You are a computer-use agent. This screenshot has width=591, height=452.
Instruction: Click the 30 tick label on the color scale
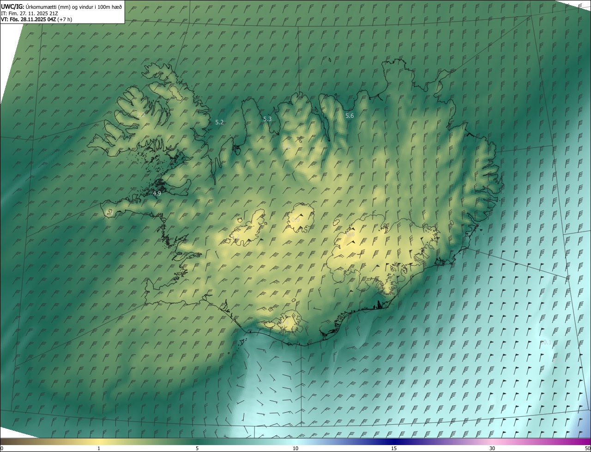click(x=492, y=449)
